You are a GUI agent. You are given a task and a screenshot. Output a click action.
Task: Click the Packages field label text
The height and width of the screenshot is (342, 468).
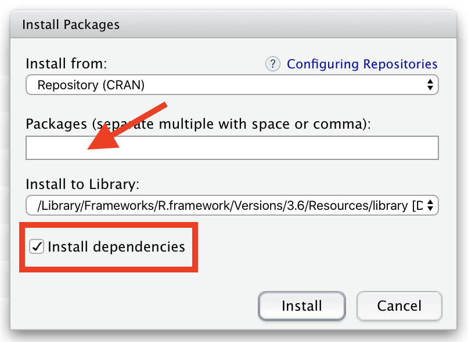tap(197, 123)
